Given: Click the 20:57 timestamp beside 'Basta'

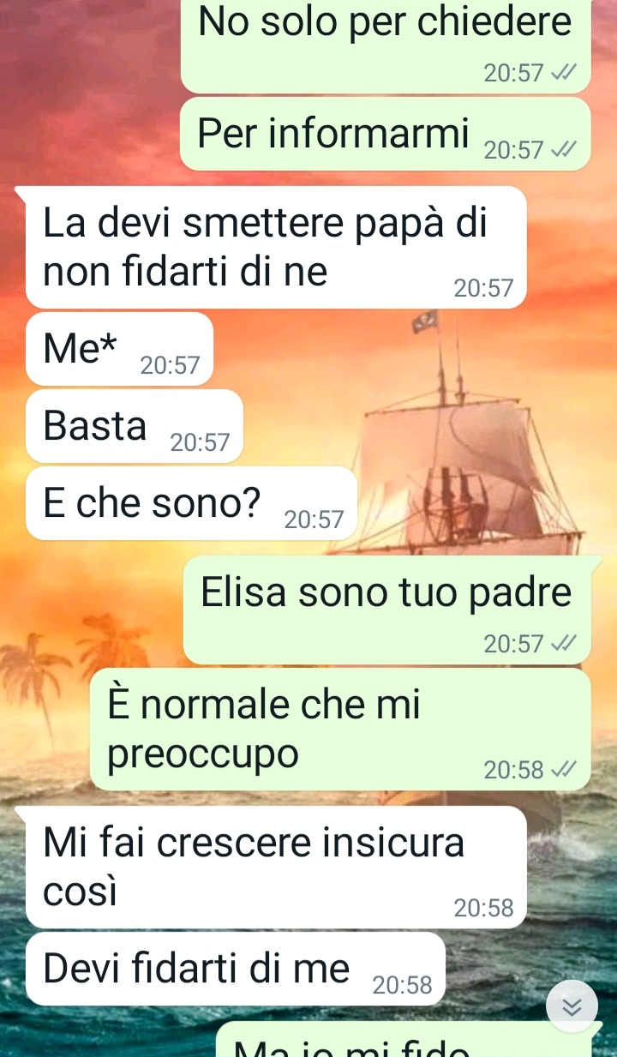Looking at the screenshot, I should [x=201, y=443].
